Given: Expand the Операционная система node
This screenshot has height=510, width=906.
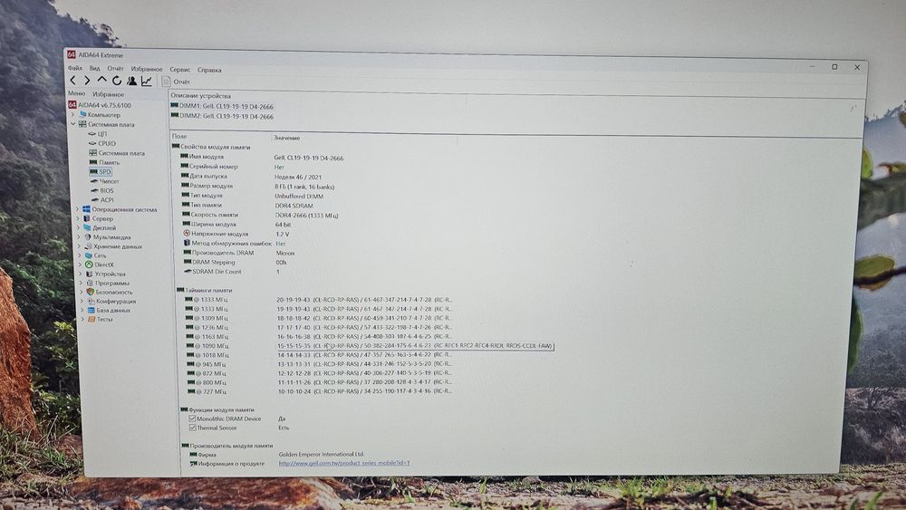Looking at the screenshot, I should point(77,209).
